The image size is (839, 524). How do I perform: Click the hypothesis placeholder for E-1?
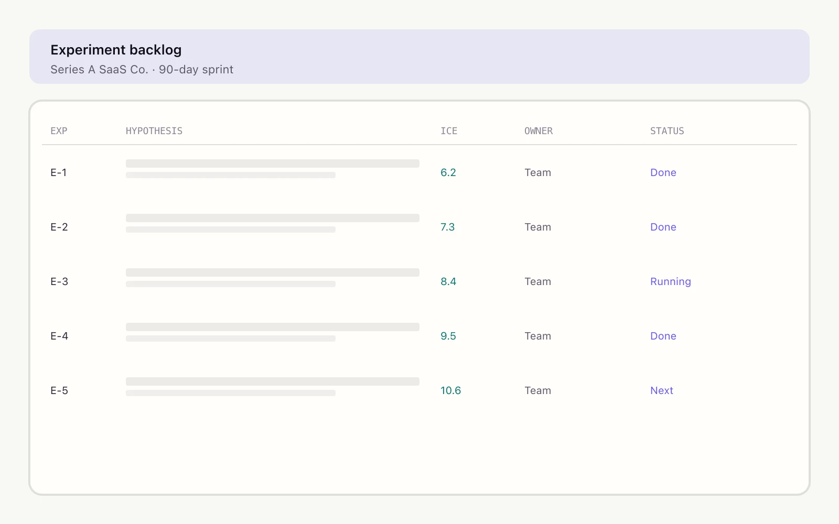(273, 169)
